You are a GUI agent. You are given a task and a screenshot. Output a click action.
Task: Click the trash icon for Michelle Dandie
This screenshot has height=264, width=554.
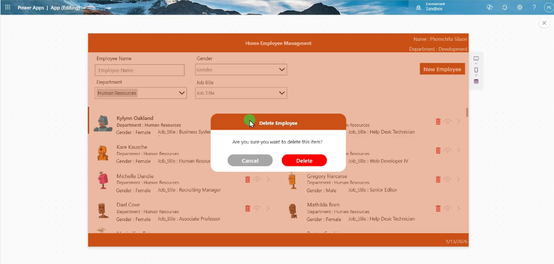248,179
